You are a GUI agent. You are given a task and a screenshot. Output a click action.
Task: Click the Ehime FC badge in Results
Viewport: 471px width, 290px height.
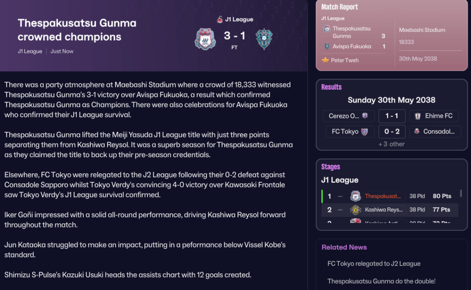tap(418, 116)
